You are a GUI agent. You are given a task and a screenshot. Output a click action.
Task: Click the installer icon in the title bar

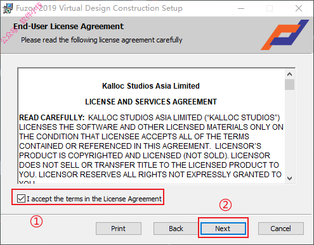pos(8,8)
